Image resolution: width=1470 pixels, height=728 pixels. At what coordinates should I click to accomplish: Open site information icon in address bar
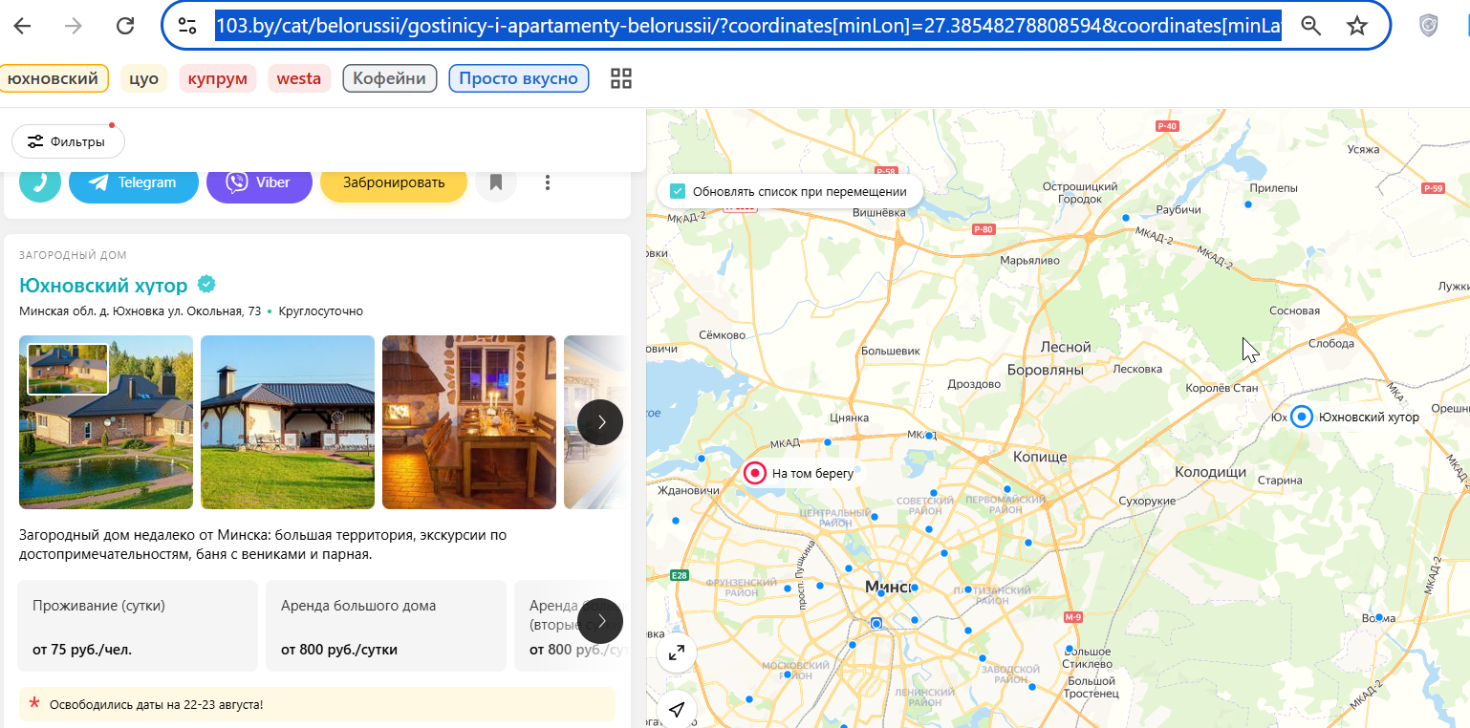[187, 26]
